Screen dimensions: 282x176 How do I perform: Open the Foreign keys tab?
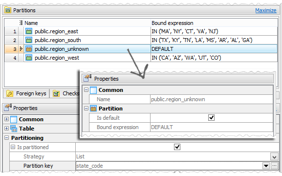coord(26,93)
